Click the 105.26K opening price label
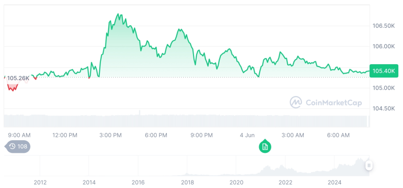 point(18,78)
